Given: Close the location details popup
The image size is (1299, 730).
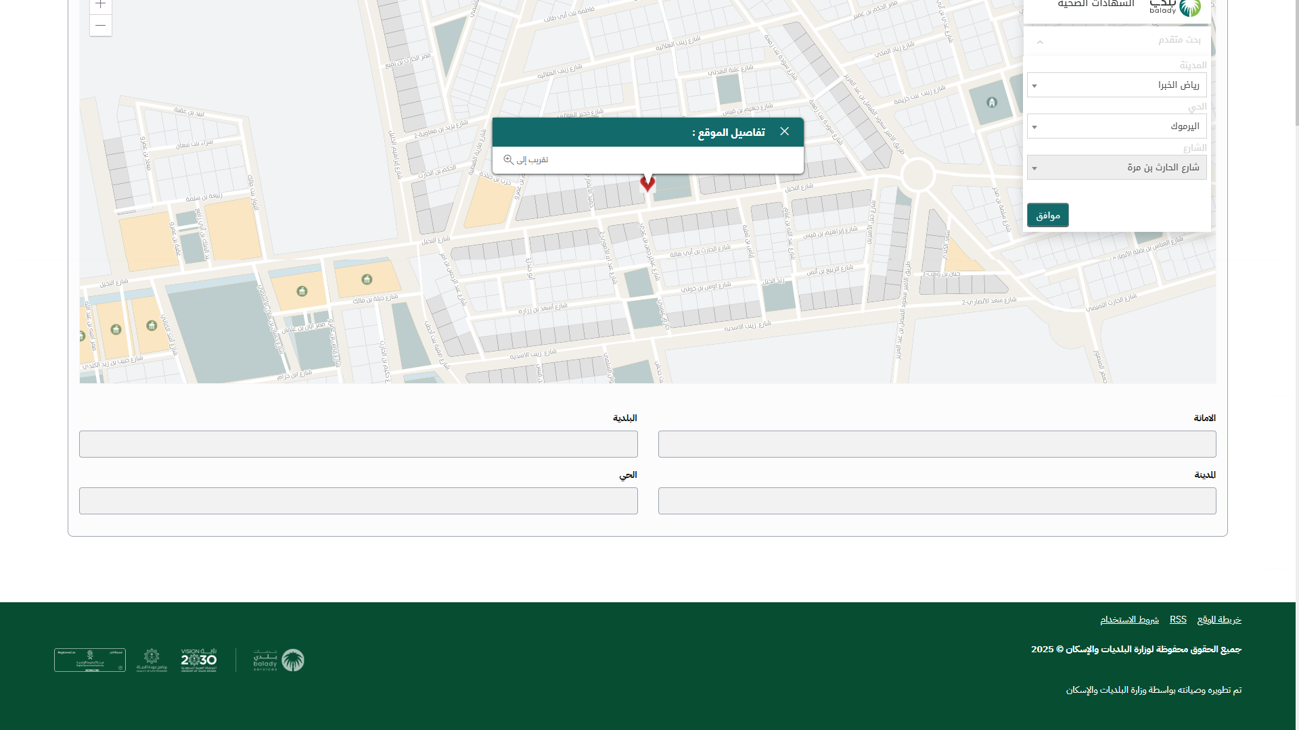Looking at the screenshot, I should tap(784, 131).
